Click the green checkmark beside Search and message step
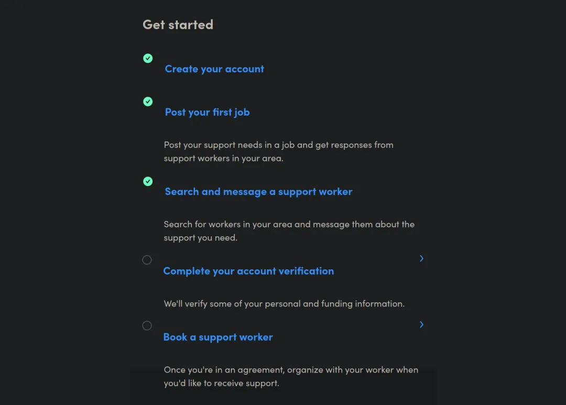The width and height of the screenshot is (566, 405). click(x=148, y=181)
